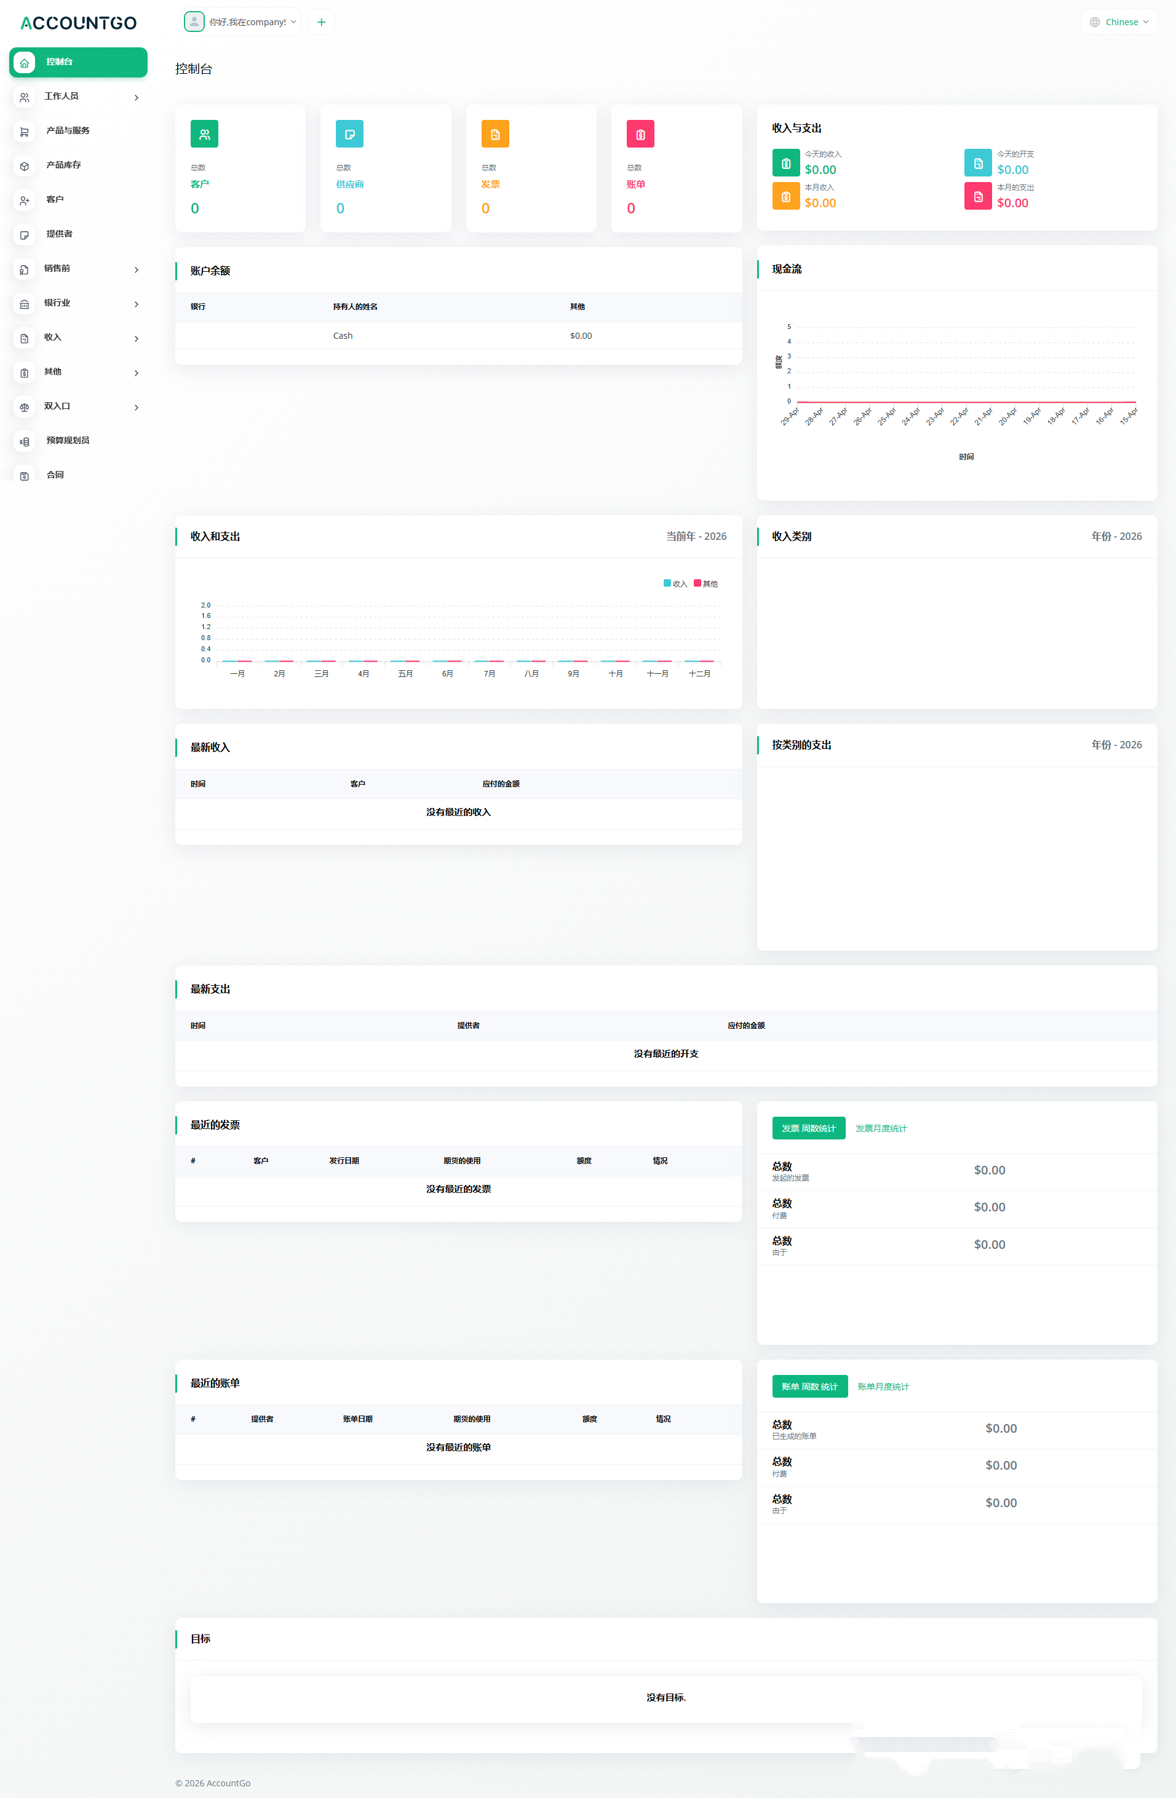Click the shopping cart icon for 产品与服务
Screen dimensions: 1176x1798
click(24, 132)
